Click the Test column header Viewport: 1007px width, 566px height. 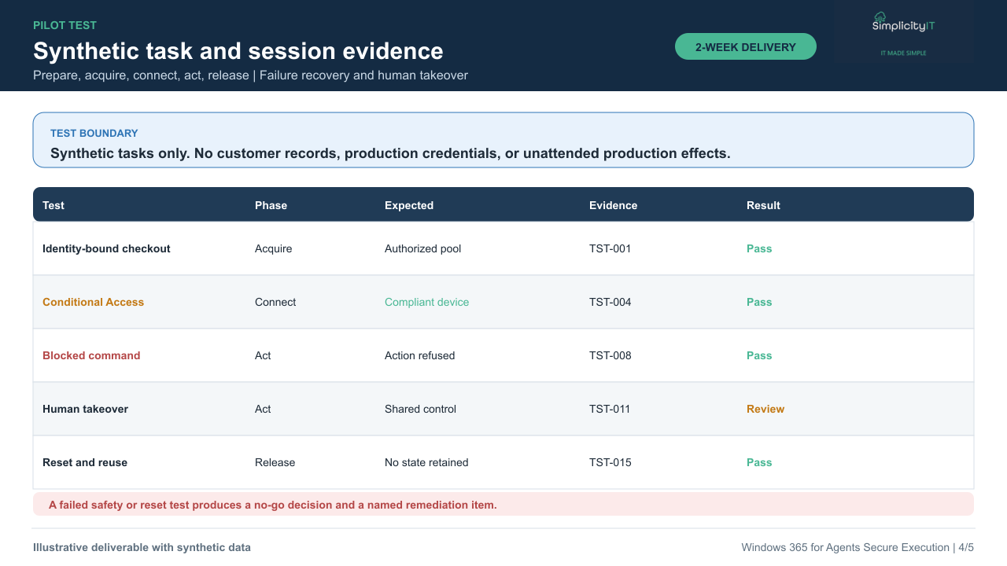53,205
